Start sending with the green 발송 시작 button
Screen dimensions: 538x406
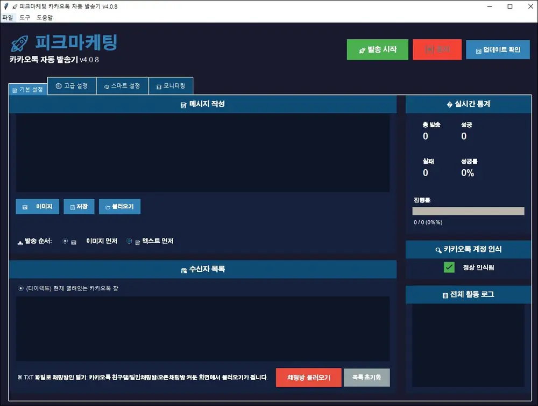pos(378,50)
